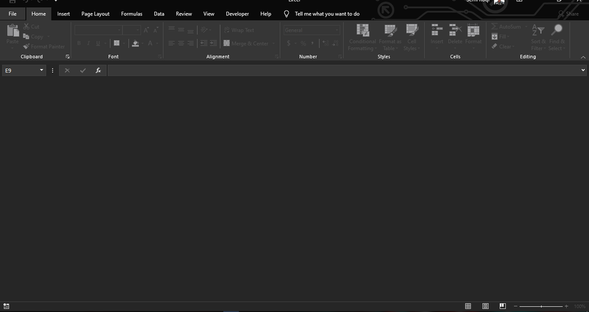Screen dimensions: 589x312
Task: Open the File tab
Action: (12, 14)
